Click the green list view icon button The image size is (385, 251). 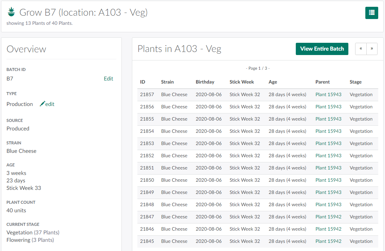click(x=371, y=13)
